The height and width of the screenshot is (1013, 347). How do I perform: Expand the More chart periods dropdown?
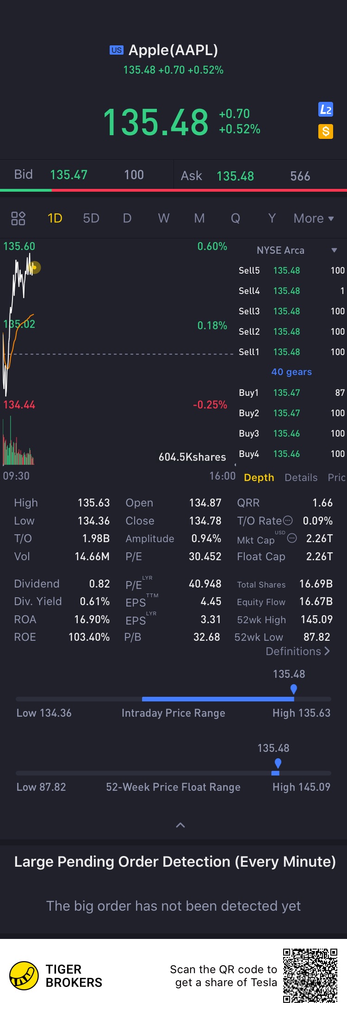(313, 218)
